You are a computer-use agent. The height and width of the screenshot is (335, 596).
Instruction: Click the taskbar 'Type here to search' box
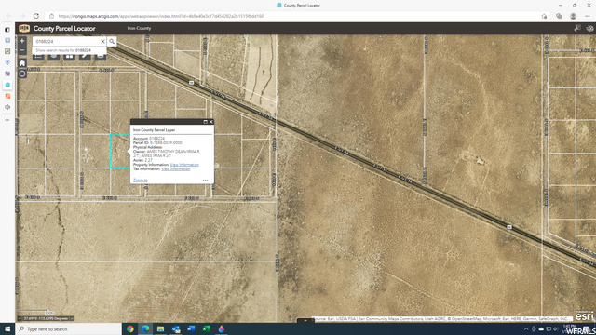point(68,328)
